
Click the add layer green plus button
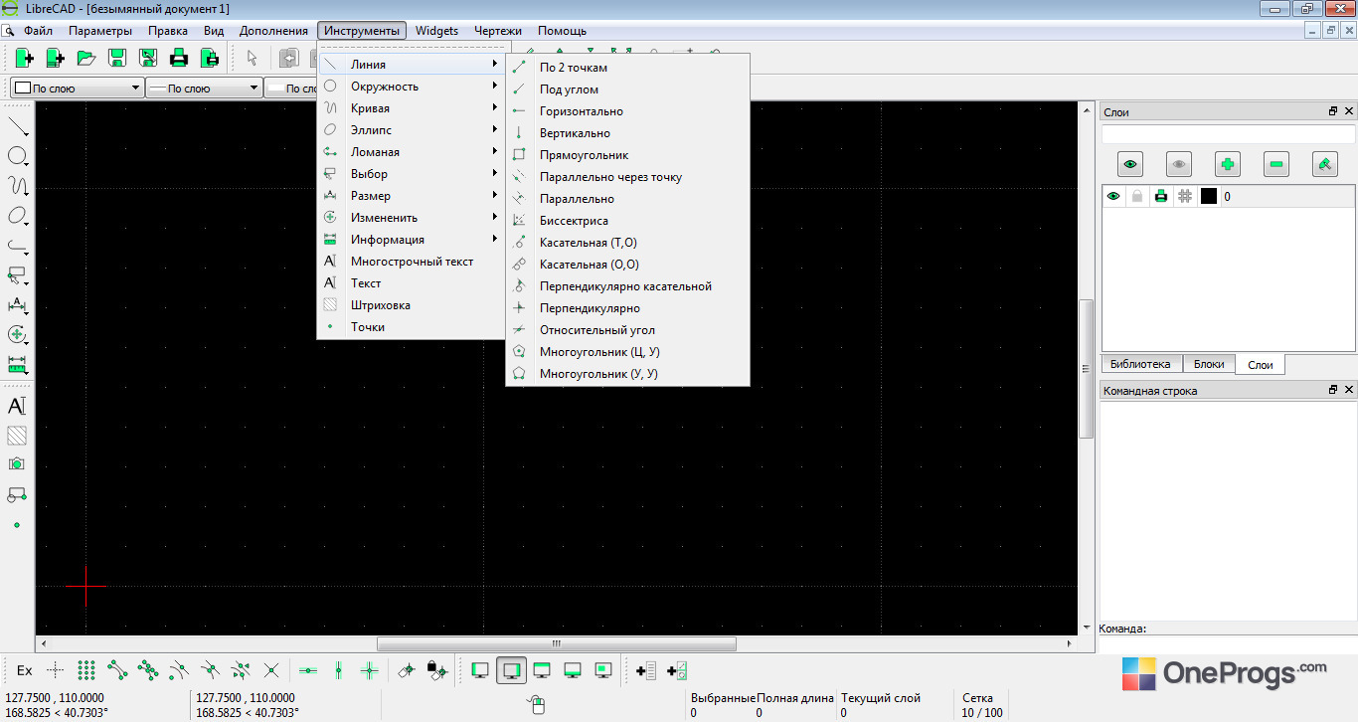pyautogui.click(x=1228, y=164)
